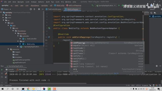Collapse the sportplay root project node
162x91 pixels.
tap(1, 12)
